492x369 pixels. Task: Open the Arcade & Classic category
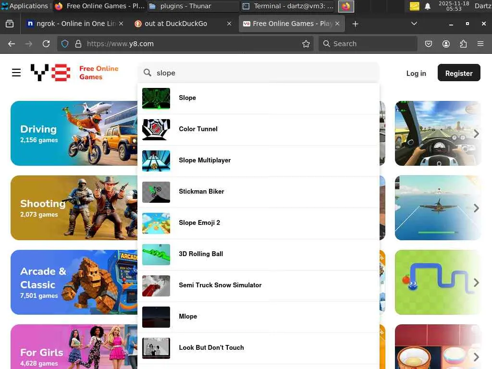[x=74, y=282]
